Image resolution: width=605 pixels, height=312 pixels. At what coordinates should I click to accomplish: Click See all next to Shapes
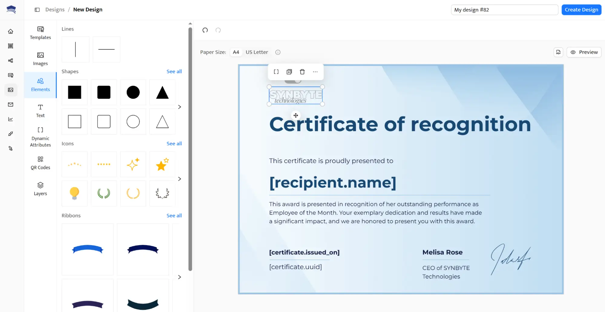click(x=174, y=71)
